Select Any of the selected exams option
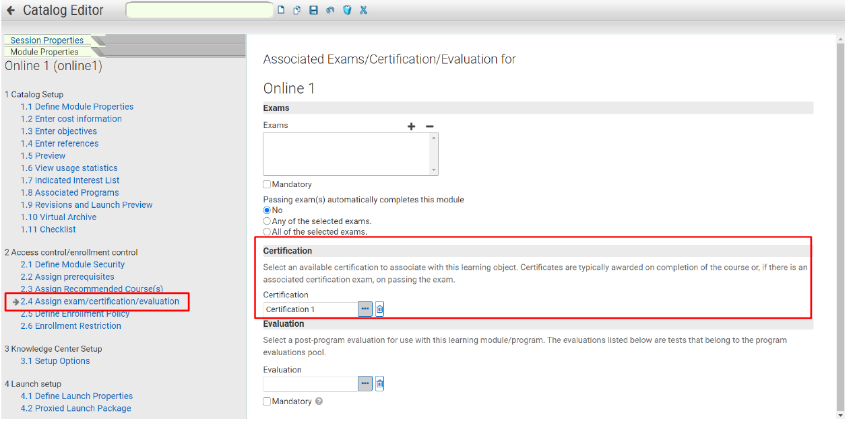This screenshot has width=849, height=423. 267,221
